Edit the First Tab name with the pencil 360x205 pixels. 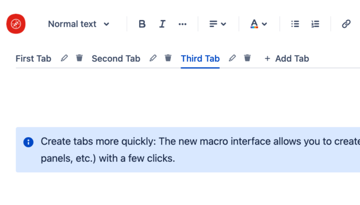(x=64, y=58)
